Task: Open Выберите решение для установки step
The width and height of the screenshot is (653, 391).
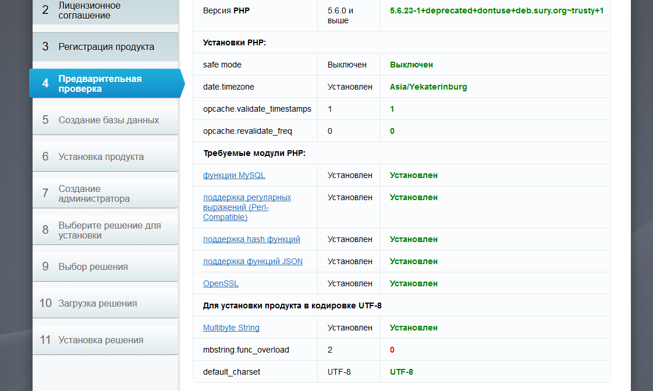Action: click(109, 230)
